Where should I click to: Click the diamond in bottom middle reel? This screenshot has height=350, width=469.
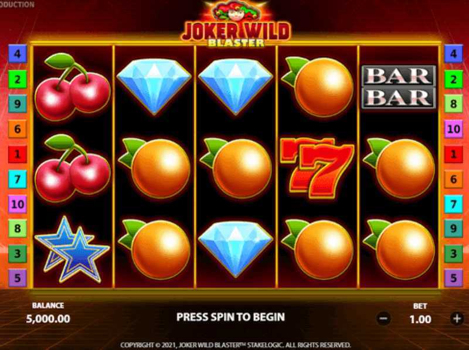236,250
